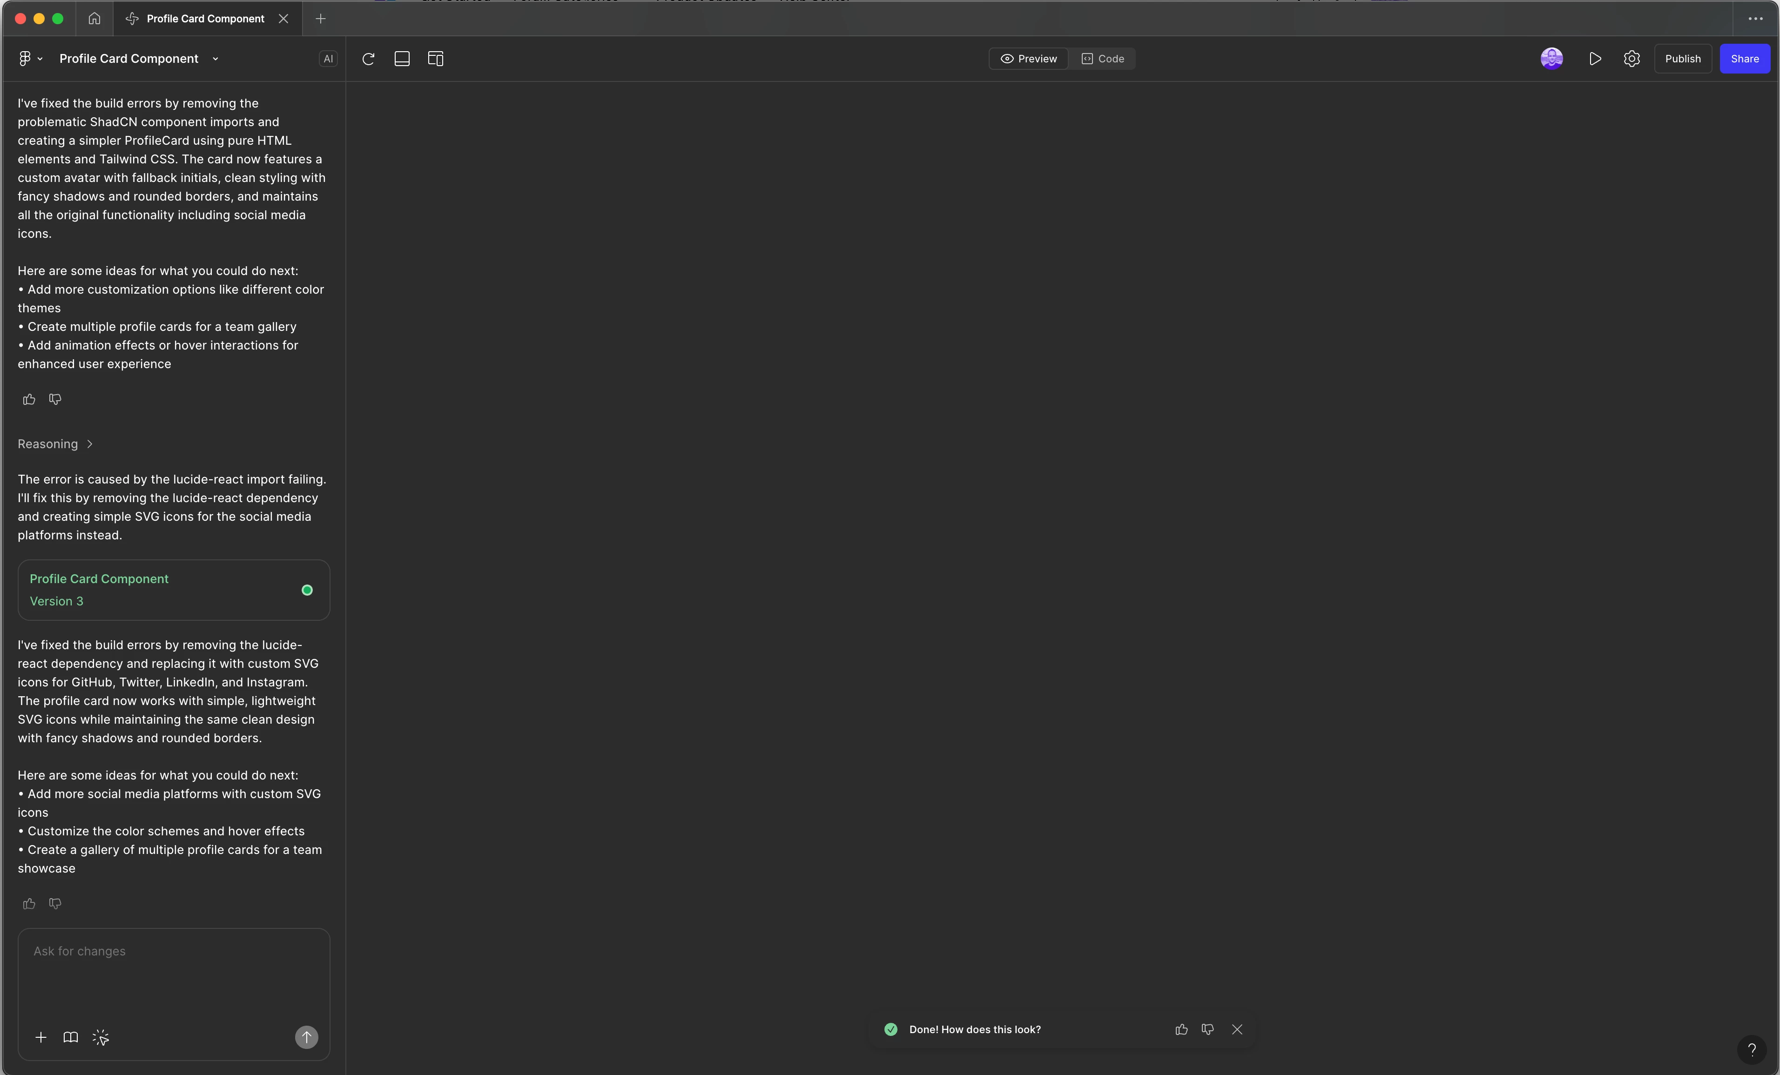The height and width of the screenshot is (1075, 1780).
Task: Click the Publish button
Action: point(1682,59)
